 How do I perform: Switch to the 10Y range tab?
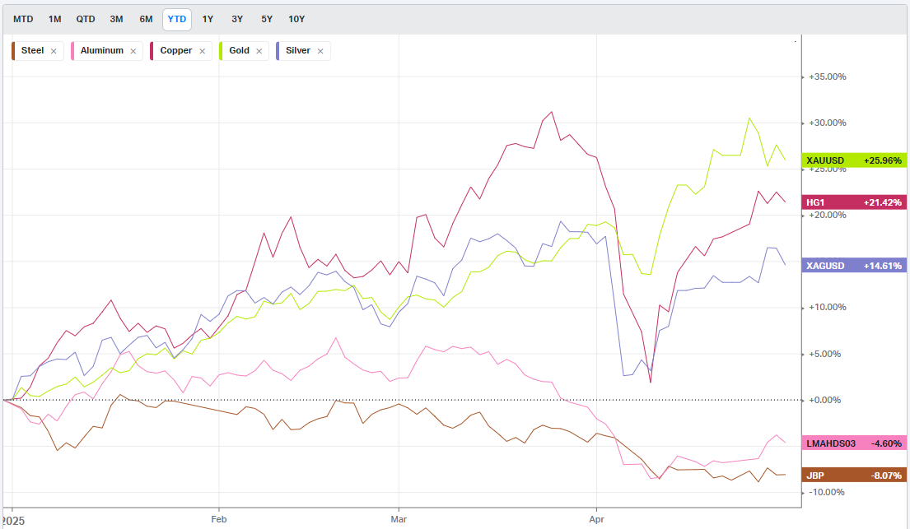point(296,19)
